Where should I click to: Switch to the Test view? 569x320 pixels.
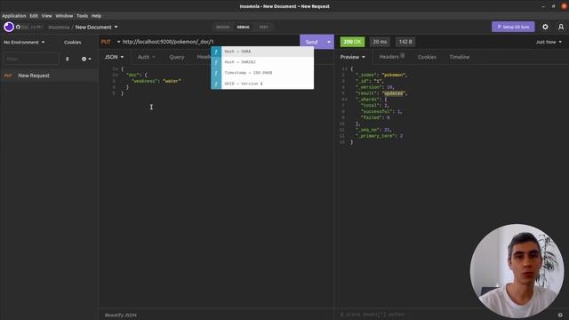coord(263,28)
